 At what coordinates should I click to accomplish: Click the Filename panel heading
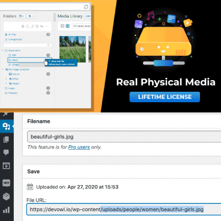39,122
